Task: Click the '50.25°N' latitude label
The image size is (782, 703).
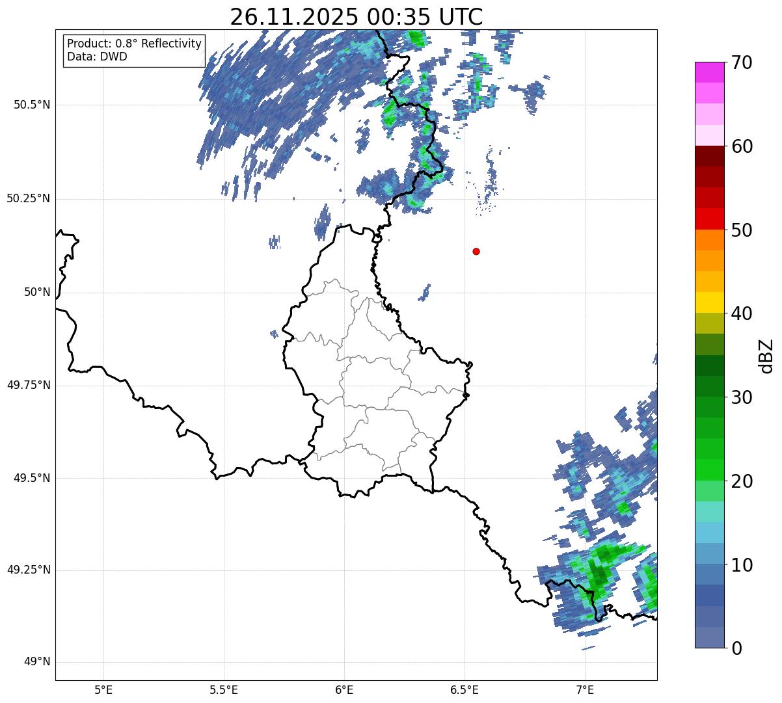Action: click(x=29, y=198)
